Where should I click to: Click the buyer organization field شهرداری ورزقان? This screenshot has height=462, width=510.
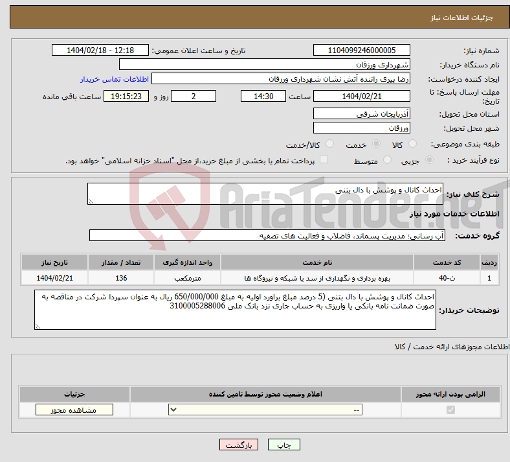265,64
